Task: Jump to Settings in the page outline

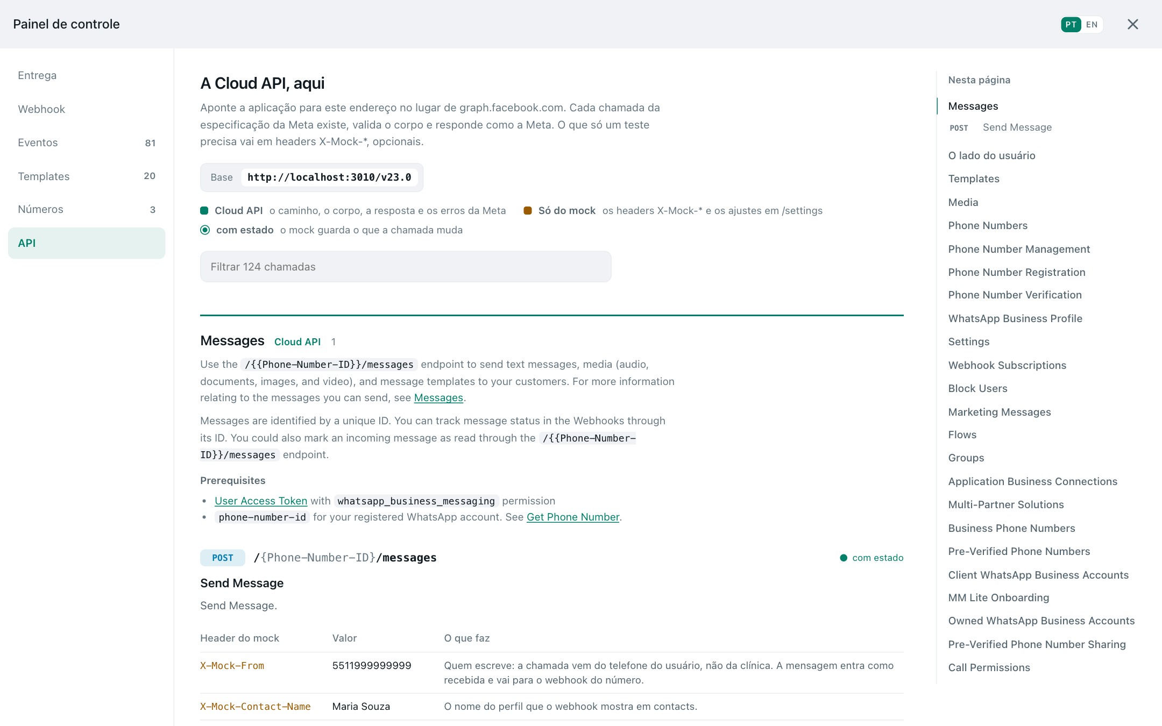Action: tap(969, 342)
